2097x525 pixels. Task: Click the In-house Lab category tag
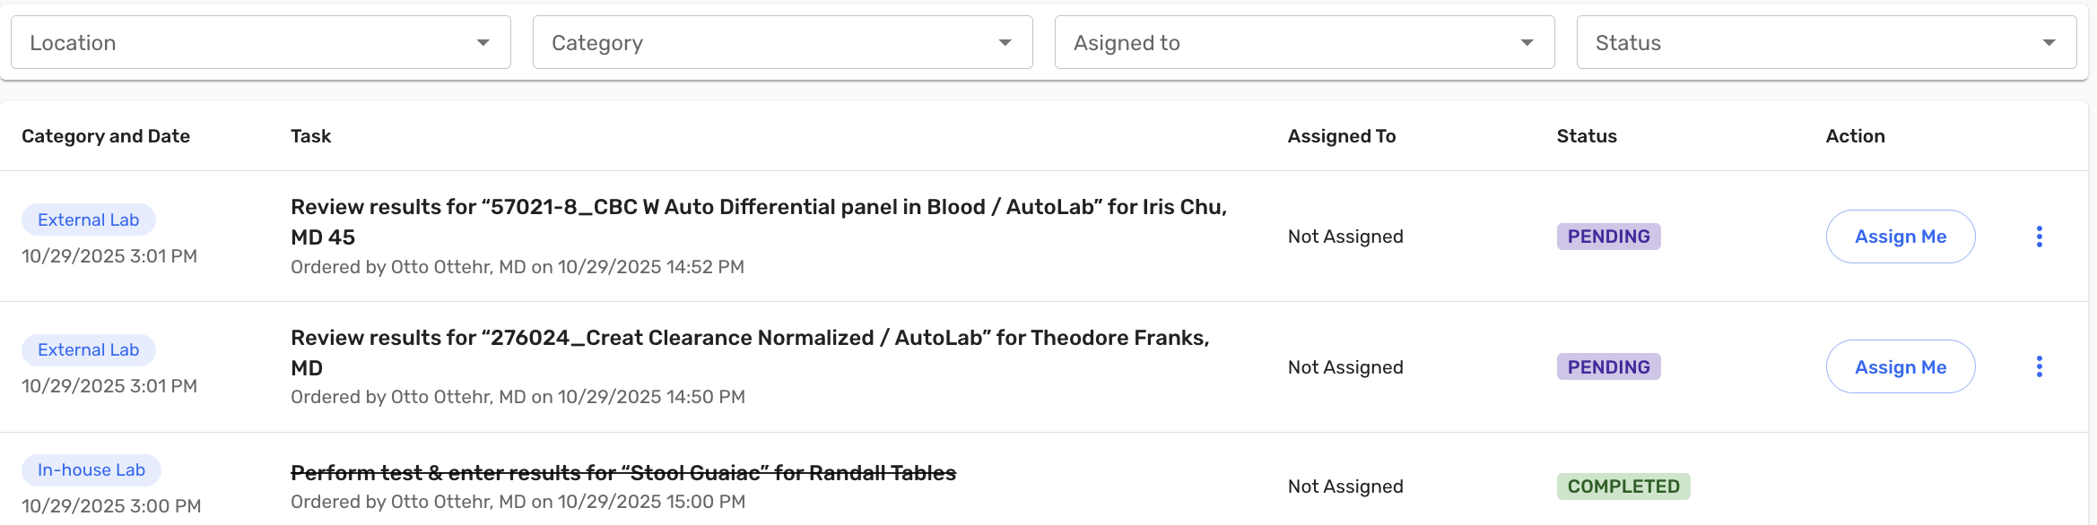point(91,469)
